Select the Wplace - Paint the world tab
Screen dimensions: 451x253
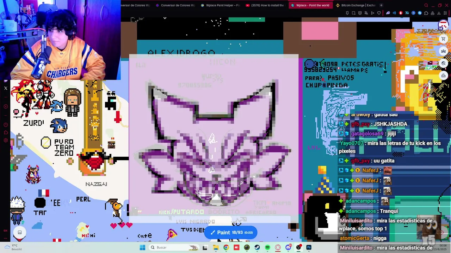click(x=310, y=5)
